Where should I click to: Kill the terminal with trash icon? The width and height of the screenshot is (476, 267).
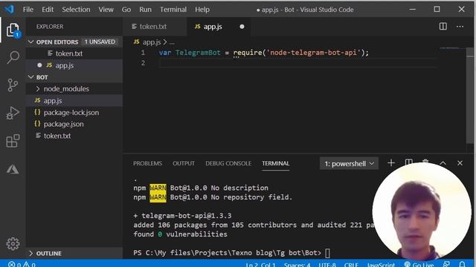tap(425, 161)
